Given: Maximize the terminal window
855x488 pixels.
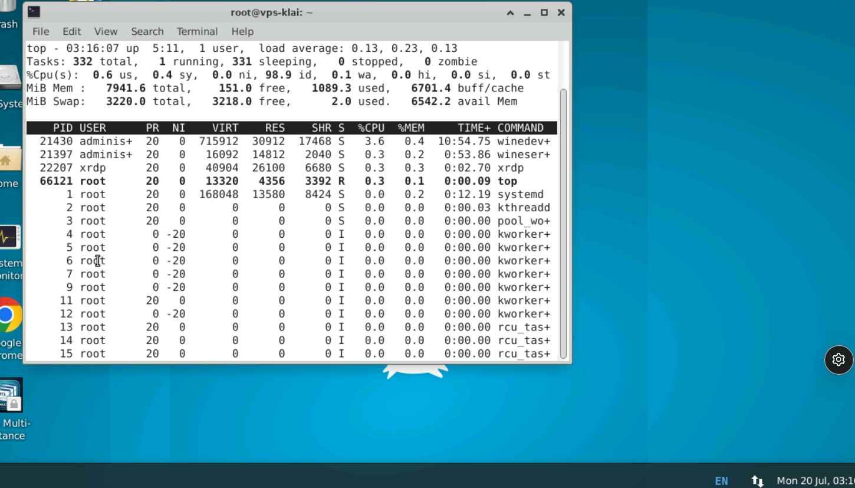Looking at the screenshot, I should pyautogui.click(x=544, y=12).
